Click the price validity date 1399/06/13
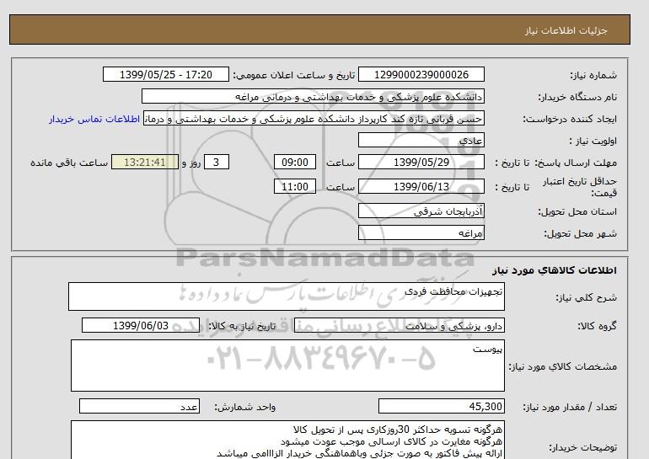This screenshot has height=459, width=649. tap(421, 186)
